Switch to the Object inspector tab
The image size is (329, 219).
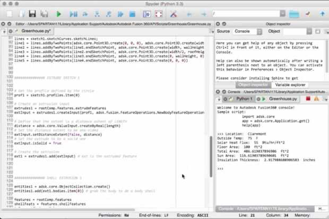pyautogui.click(x=253, y=85)
